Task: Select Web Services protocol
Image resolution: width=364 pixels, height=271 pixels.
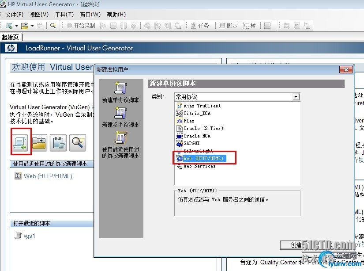Action: tap(196, 166)
